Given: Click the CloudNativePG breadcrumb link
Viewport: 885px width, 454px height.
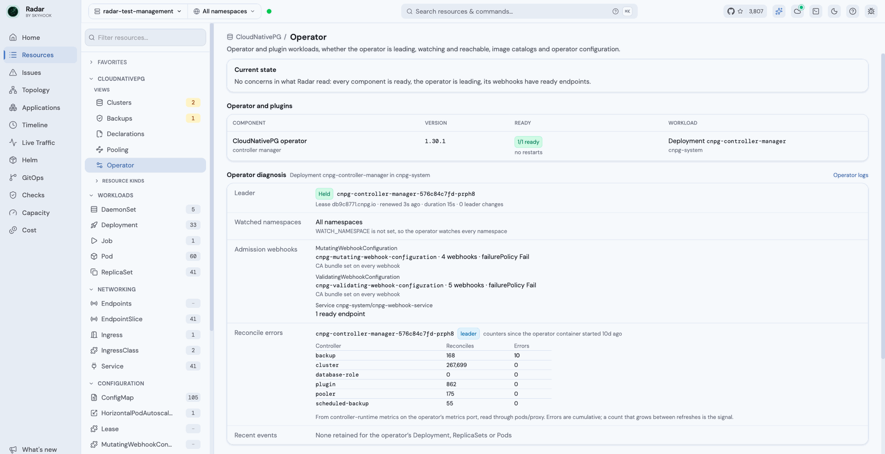Looking at the screenshot, I should coord(258,37).
